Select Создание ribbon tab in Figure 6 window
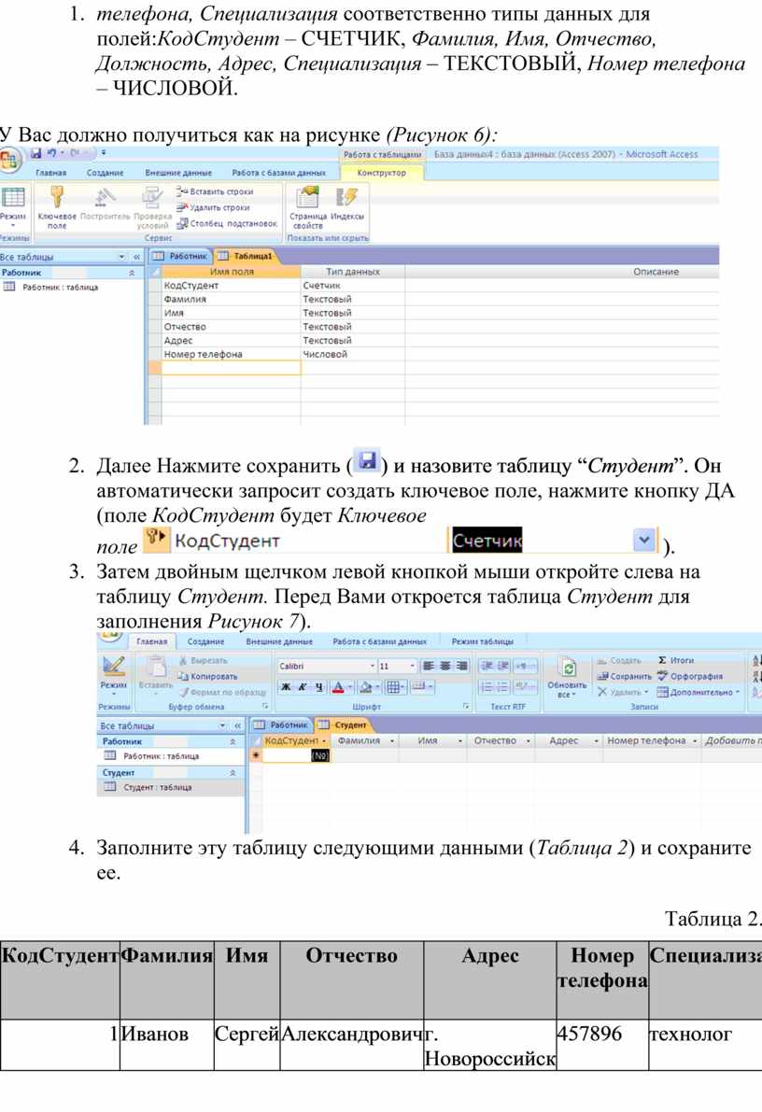 105,173
